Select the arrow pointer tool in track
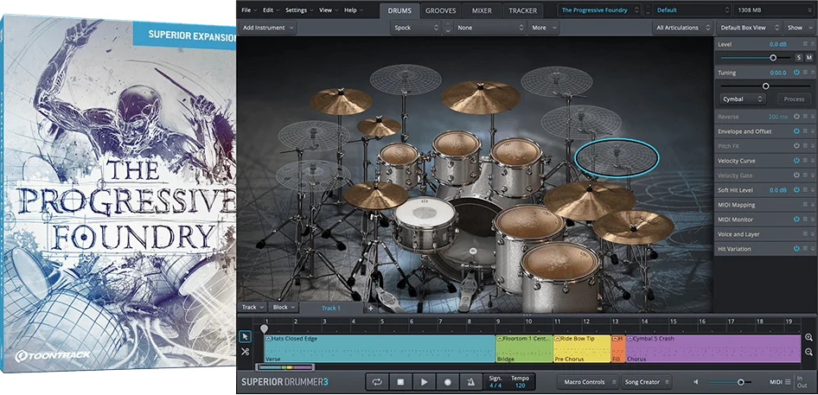The height and width of the screenshot is (395, 818). pos(246,337)
